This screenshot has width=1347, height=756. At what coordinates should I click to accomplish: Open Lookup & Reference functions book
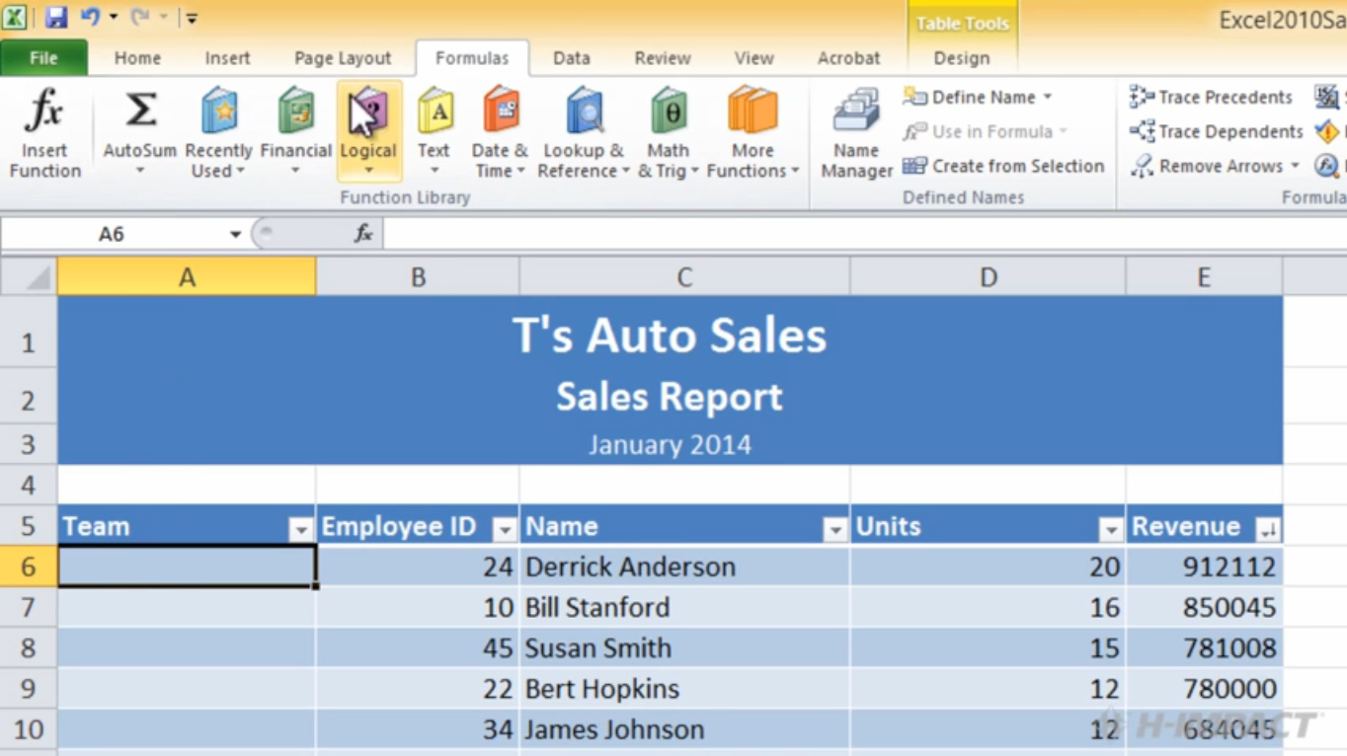coord(584,111)
